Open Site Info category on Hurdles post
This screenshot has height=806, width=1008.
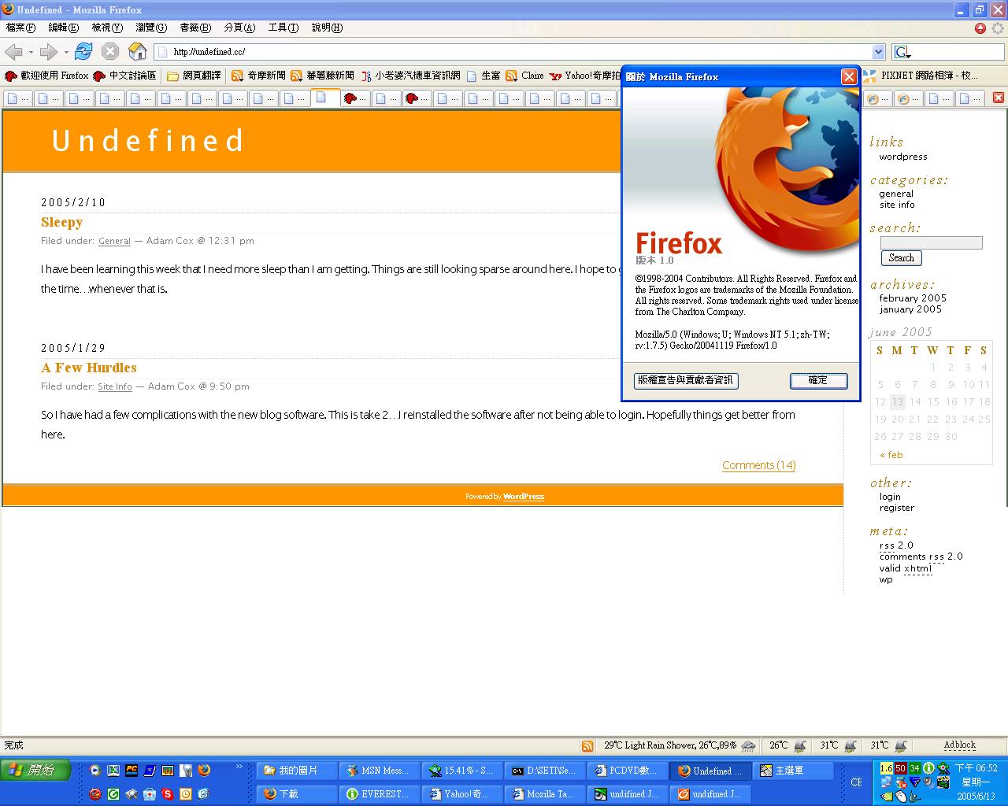115,386
